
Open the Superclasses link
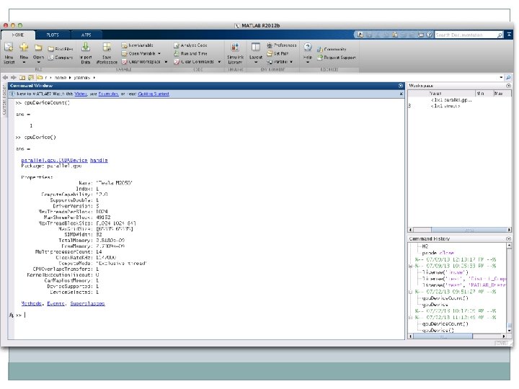point(87,303)
